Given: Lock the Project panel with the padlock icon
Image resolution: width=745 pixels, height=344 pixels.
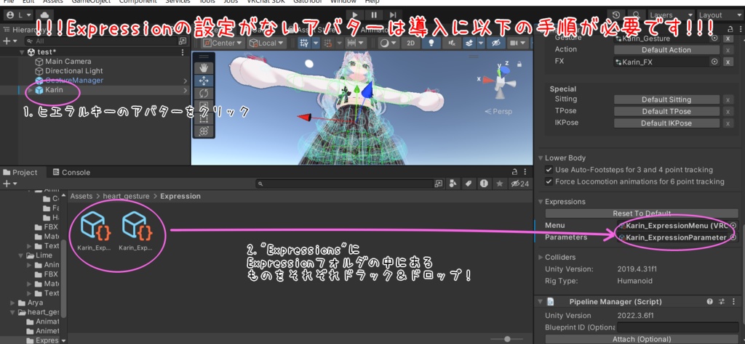Looking at the screenshot, I should [514, 172].
